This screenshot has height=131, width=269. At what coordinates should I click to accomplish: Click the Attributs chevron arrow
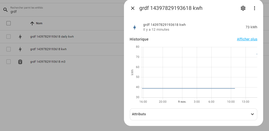(x=252, y=114)
